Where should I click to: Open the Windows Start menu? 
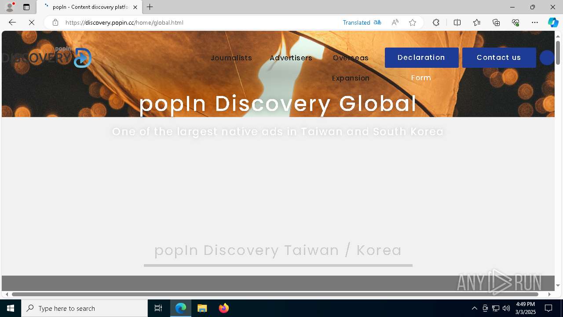(x=11, y=308)
